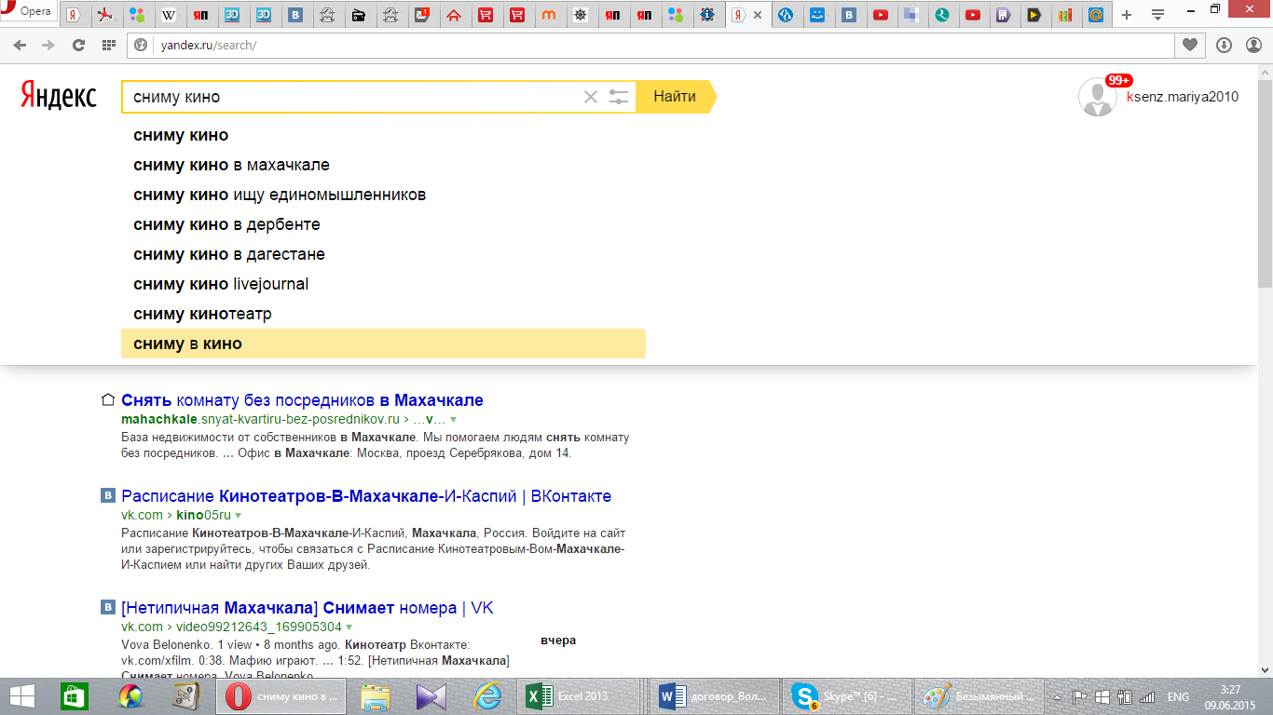Go forward with the Forward arrow
The height and width of the screenshot is (715, 1273).
[48, 45]
